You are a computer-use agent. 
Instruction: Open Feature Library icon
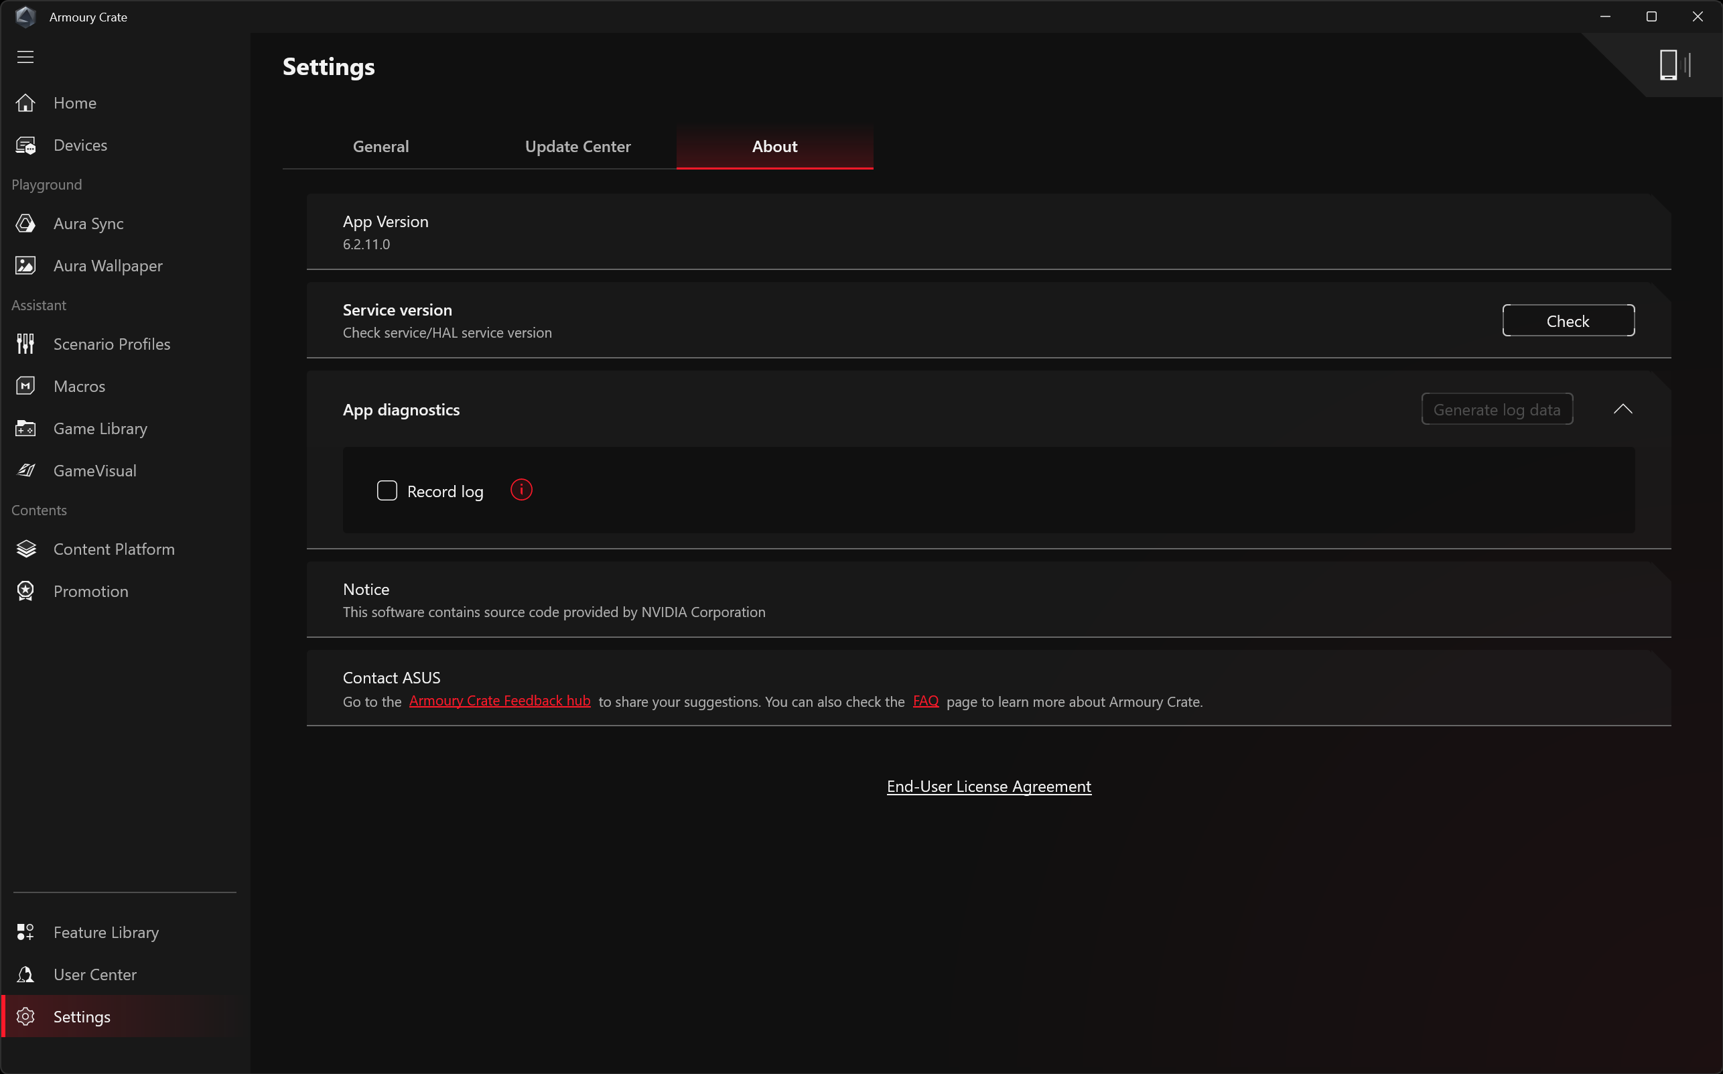[25, 932]
